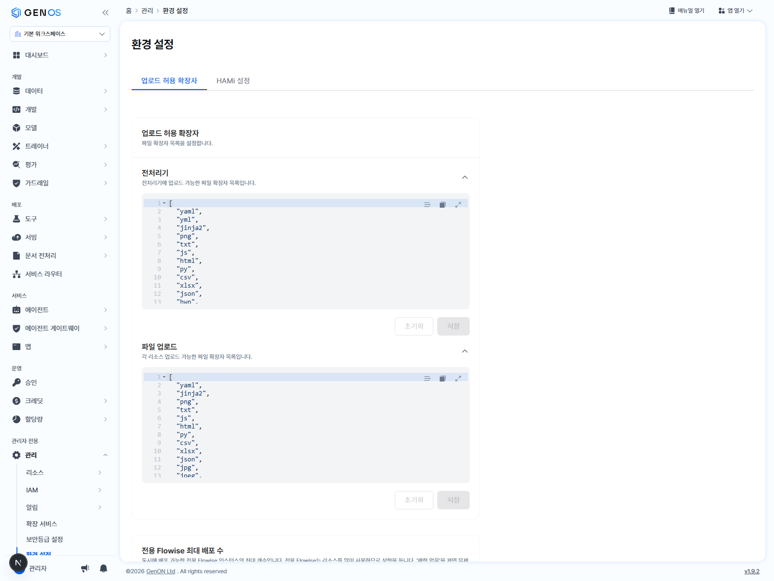
Task: Open the notifications bell icon
Action: 104,568
